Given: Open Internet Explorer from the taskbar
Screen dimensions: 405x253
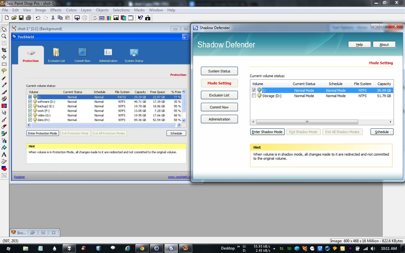Looking at the screenshot, I should pos(128,248).
